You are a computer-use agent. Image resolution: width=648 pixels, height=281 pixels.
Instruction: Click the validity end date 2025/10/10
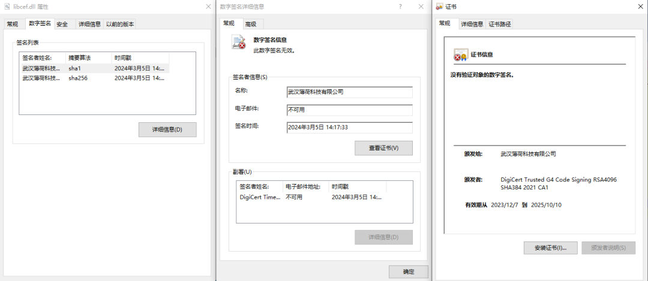tap(547, 205)
